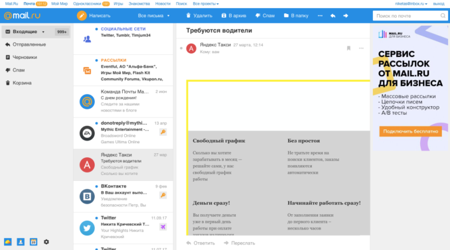This screenshot has height=250, width=450.
Task: Click the Mail.Ru link in top bar
Action: (11, 4)
